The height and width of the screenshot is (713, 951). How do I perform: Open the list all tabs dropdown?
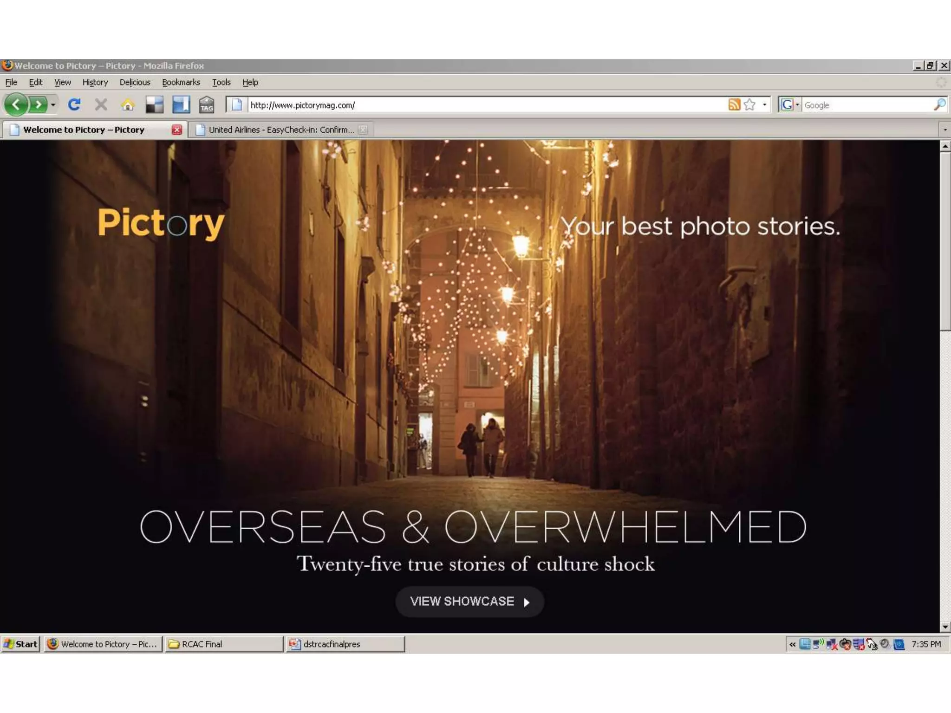pos(944,130)
